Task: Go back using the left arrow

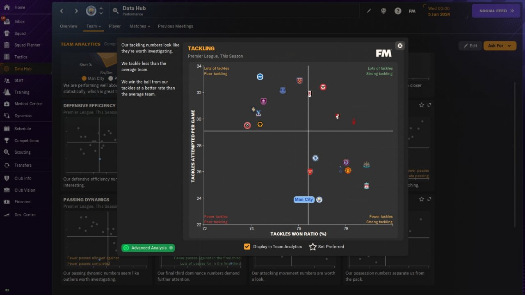Action: [62, 11]
